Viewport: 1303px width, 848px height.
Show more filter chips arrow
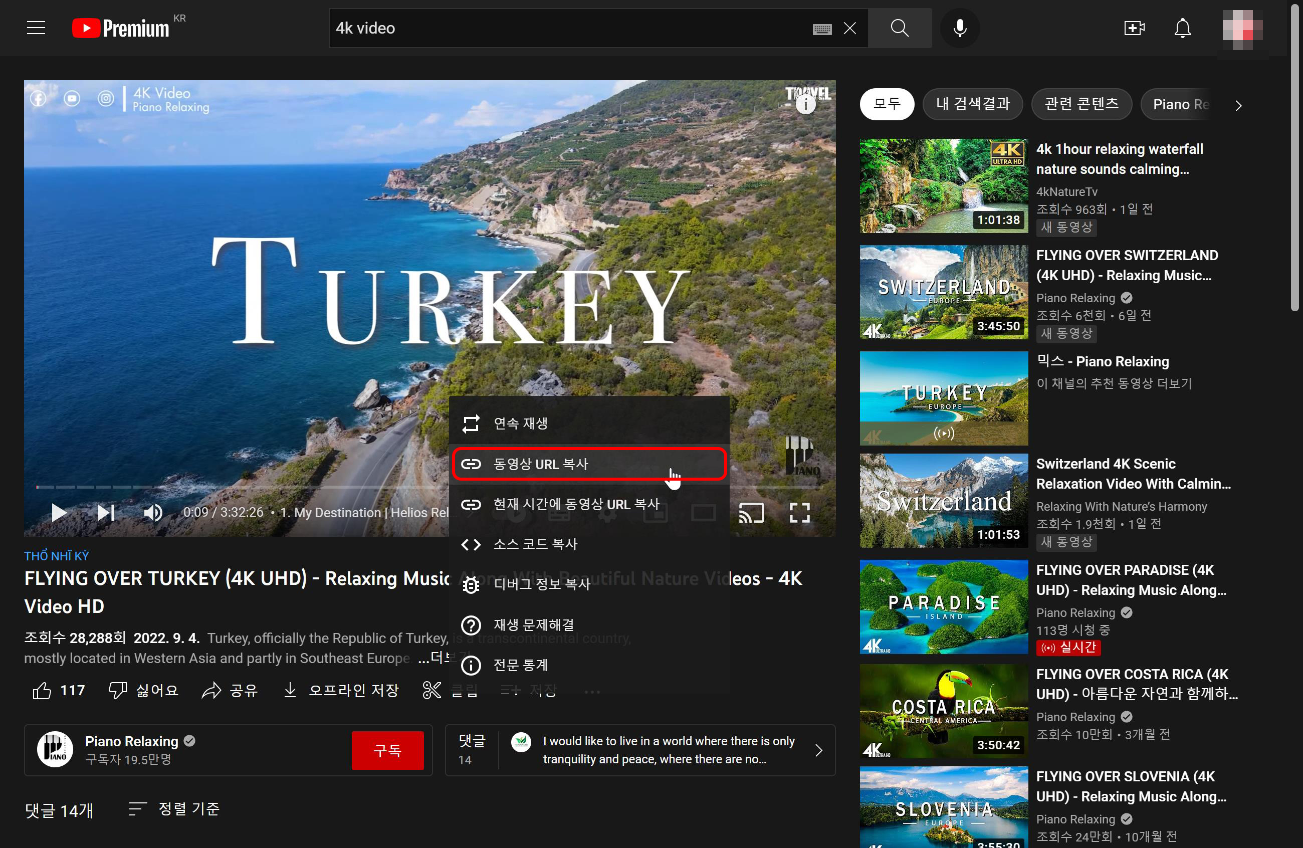(1238, 105)
